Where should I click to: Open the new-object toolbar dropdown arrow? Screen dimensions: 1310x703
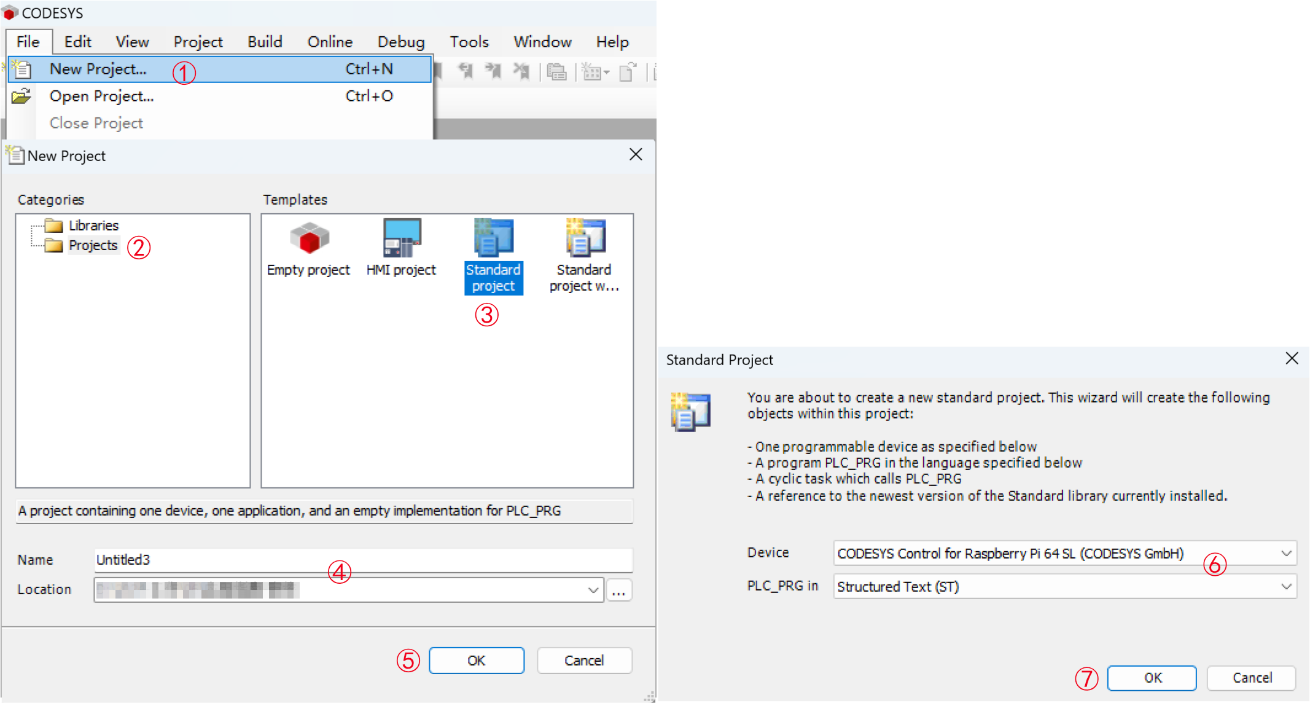[606, 73]
